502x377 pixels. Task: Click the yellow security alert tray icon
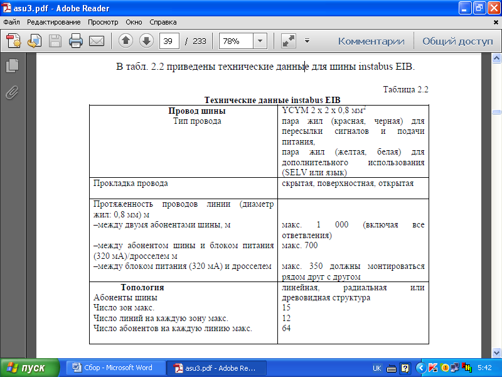pyautogui.click(x=444, y=368)
